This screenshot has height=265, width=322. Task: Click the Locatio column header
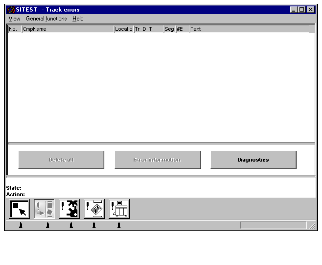124,29
